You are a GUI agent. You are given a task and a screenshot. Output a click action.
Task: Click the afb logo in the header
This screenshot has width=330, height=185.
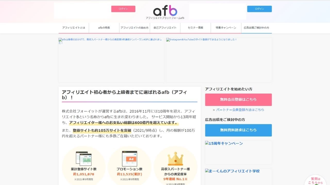click(165, 11)
